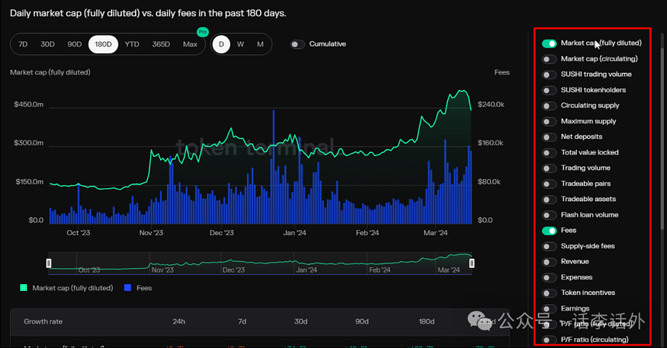Select the 7D time range
Viewport: 667px width, 348px height.
(x=23, y=44)
